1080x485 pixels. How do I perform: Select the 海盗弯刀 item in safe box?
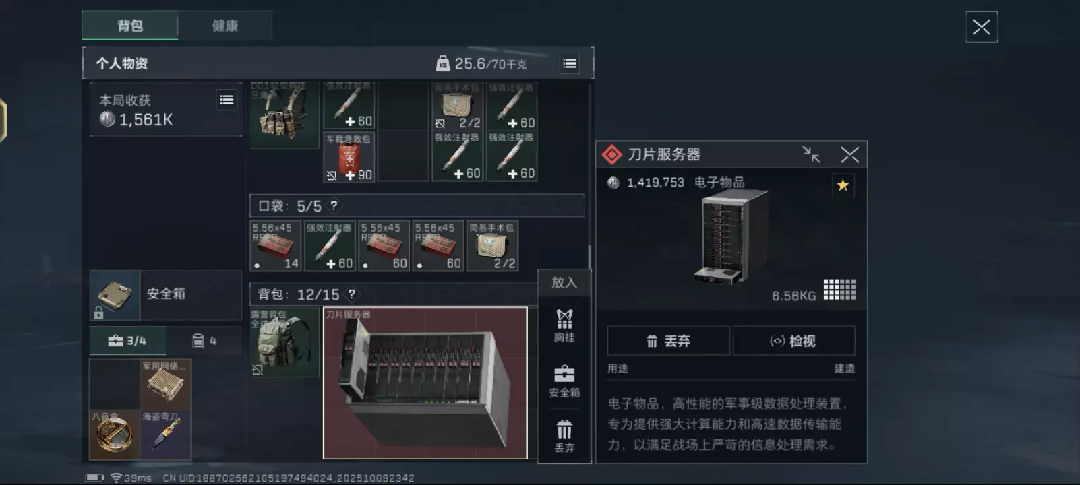166,435
